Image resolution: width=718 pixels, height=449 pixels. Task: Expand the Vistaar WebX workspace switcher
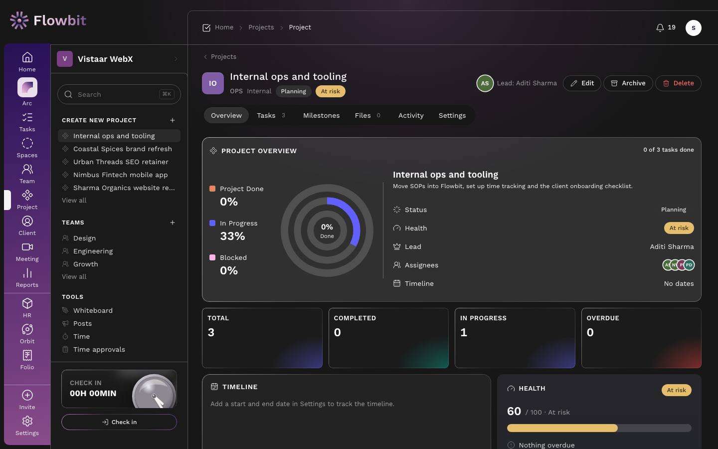coord(119,59)
